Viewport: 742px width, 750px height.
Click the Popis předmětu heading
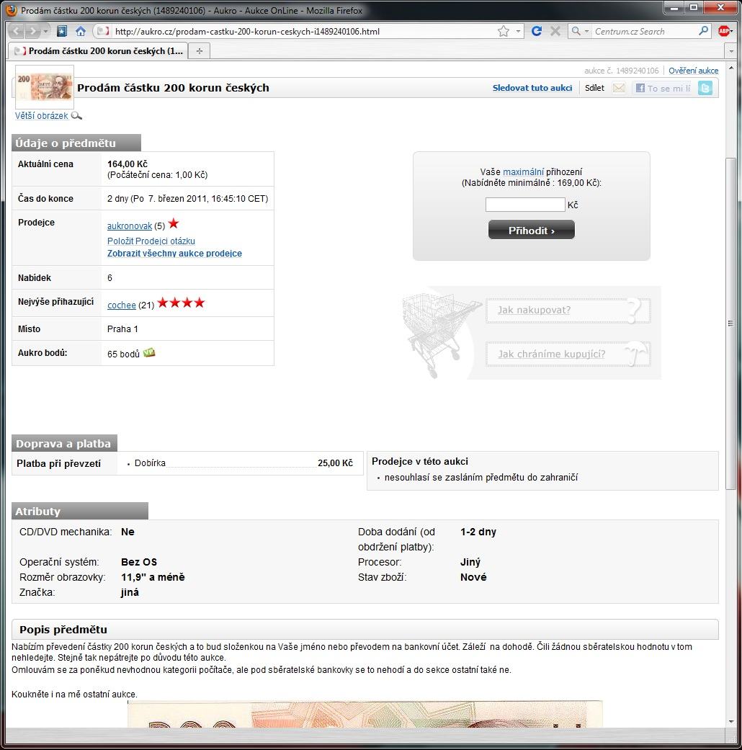pos(63,630)
